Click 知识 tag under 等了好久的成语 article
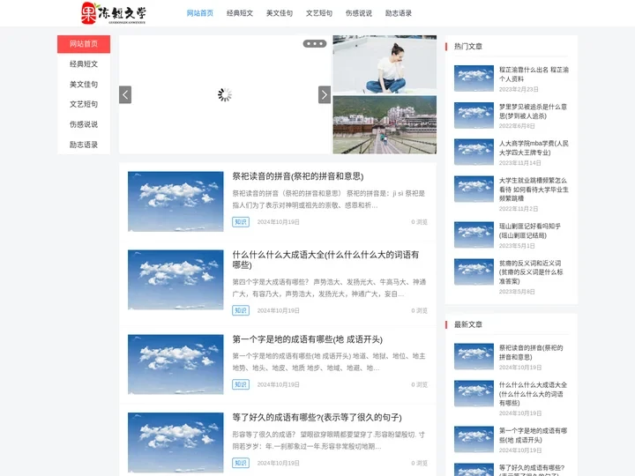635x476 pixels. click(241, 463)
